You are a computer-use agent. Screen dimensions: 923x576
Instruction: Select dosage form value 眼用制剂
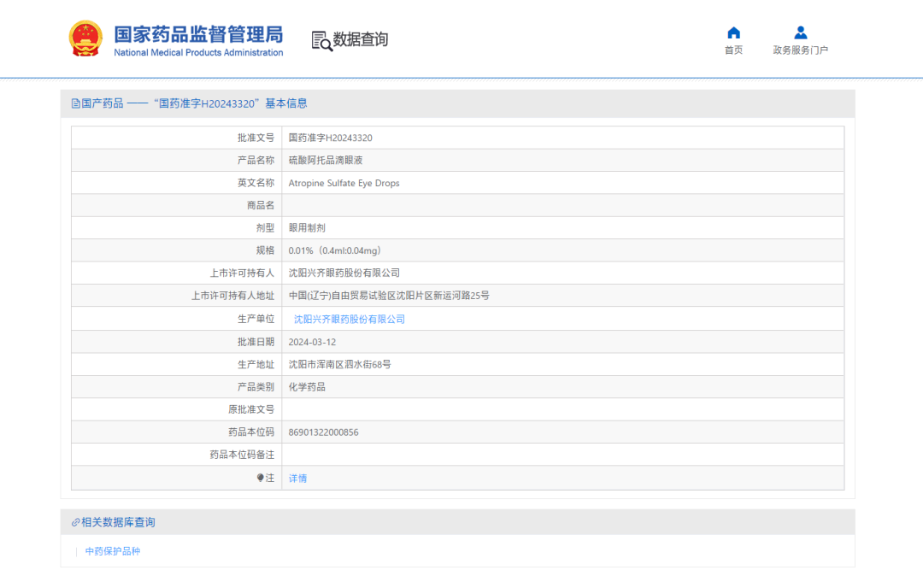pos(307,227)
